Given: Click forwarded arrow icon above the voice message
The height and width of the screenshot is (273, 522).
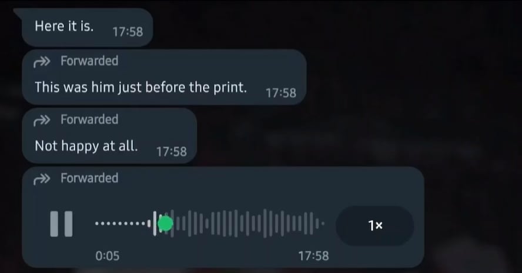Looking at the screenshot, I should click(x=42, y=179).
